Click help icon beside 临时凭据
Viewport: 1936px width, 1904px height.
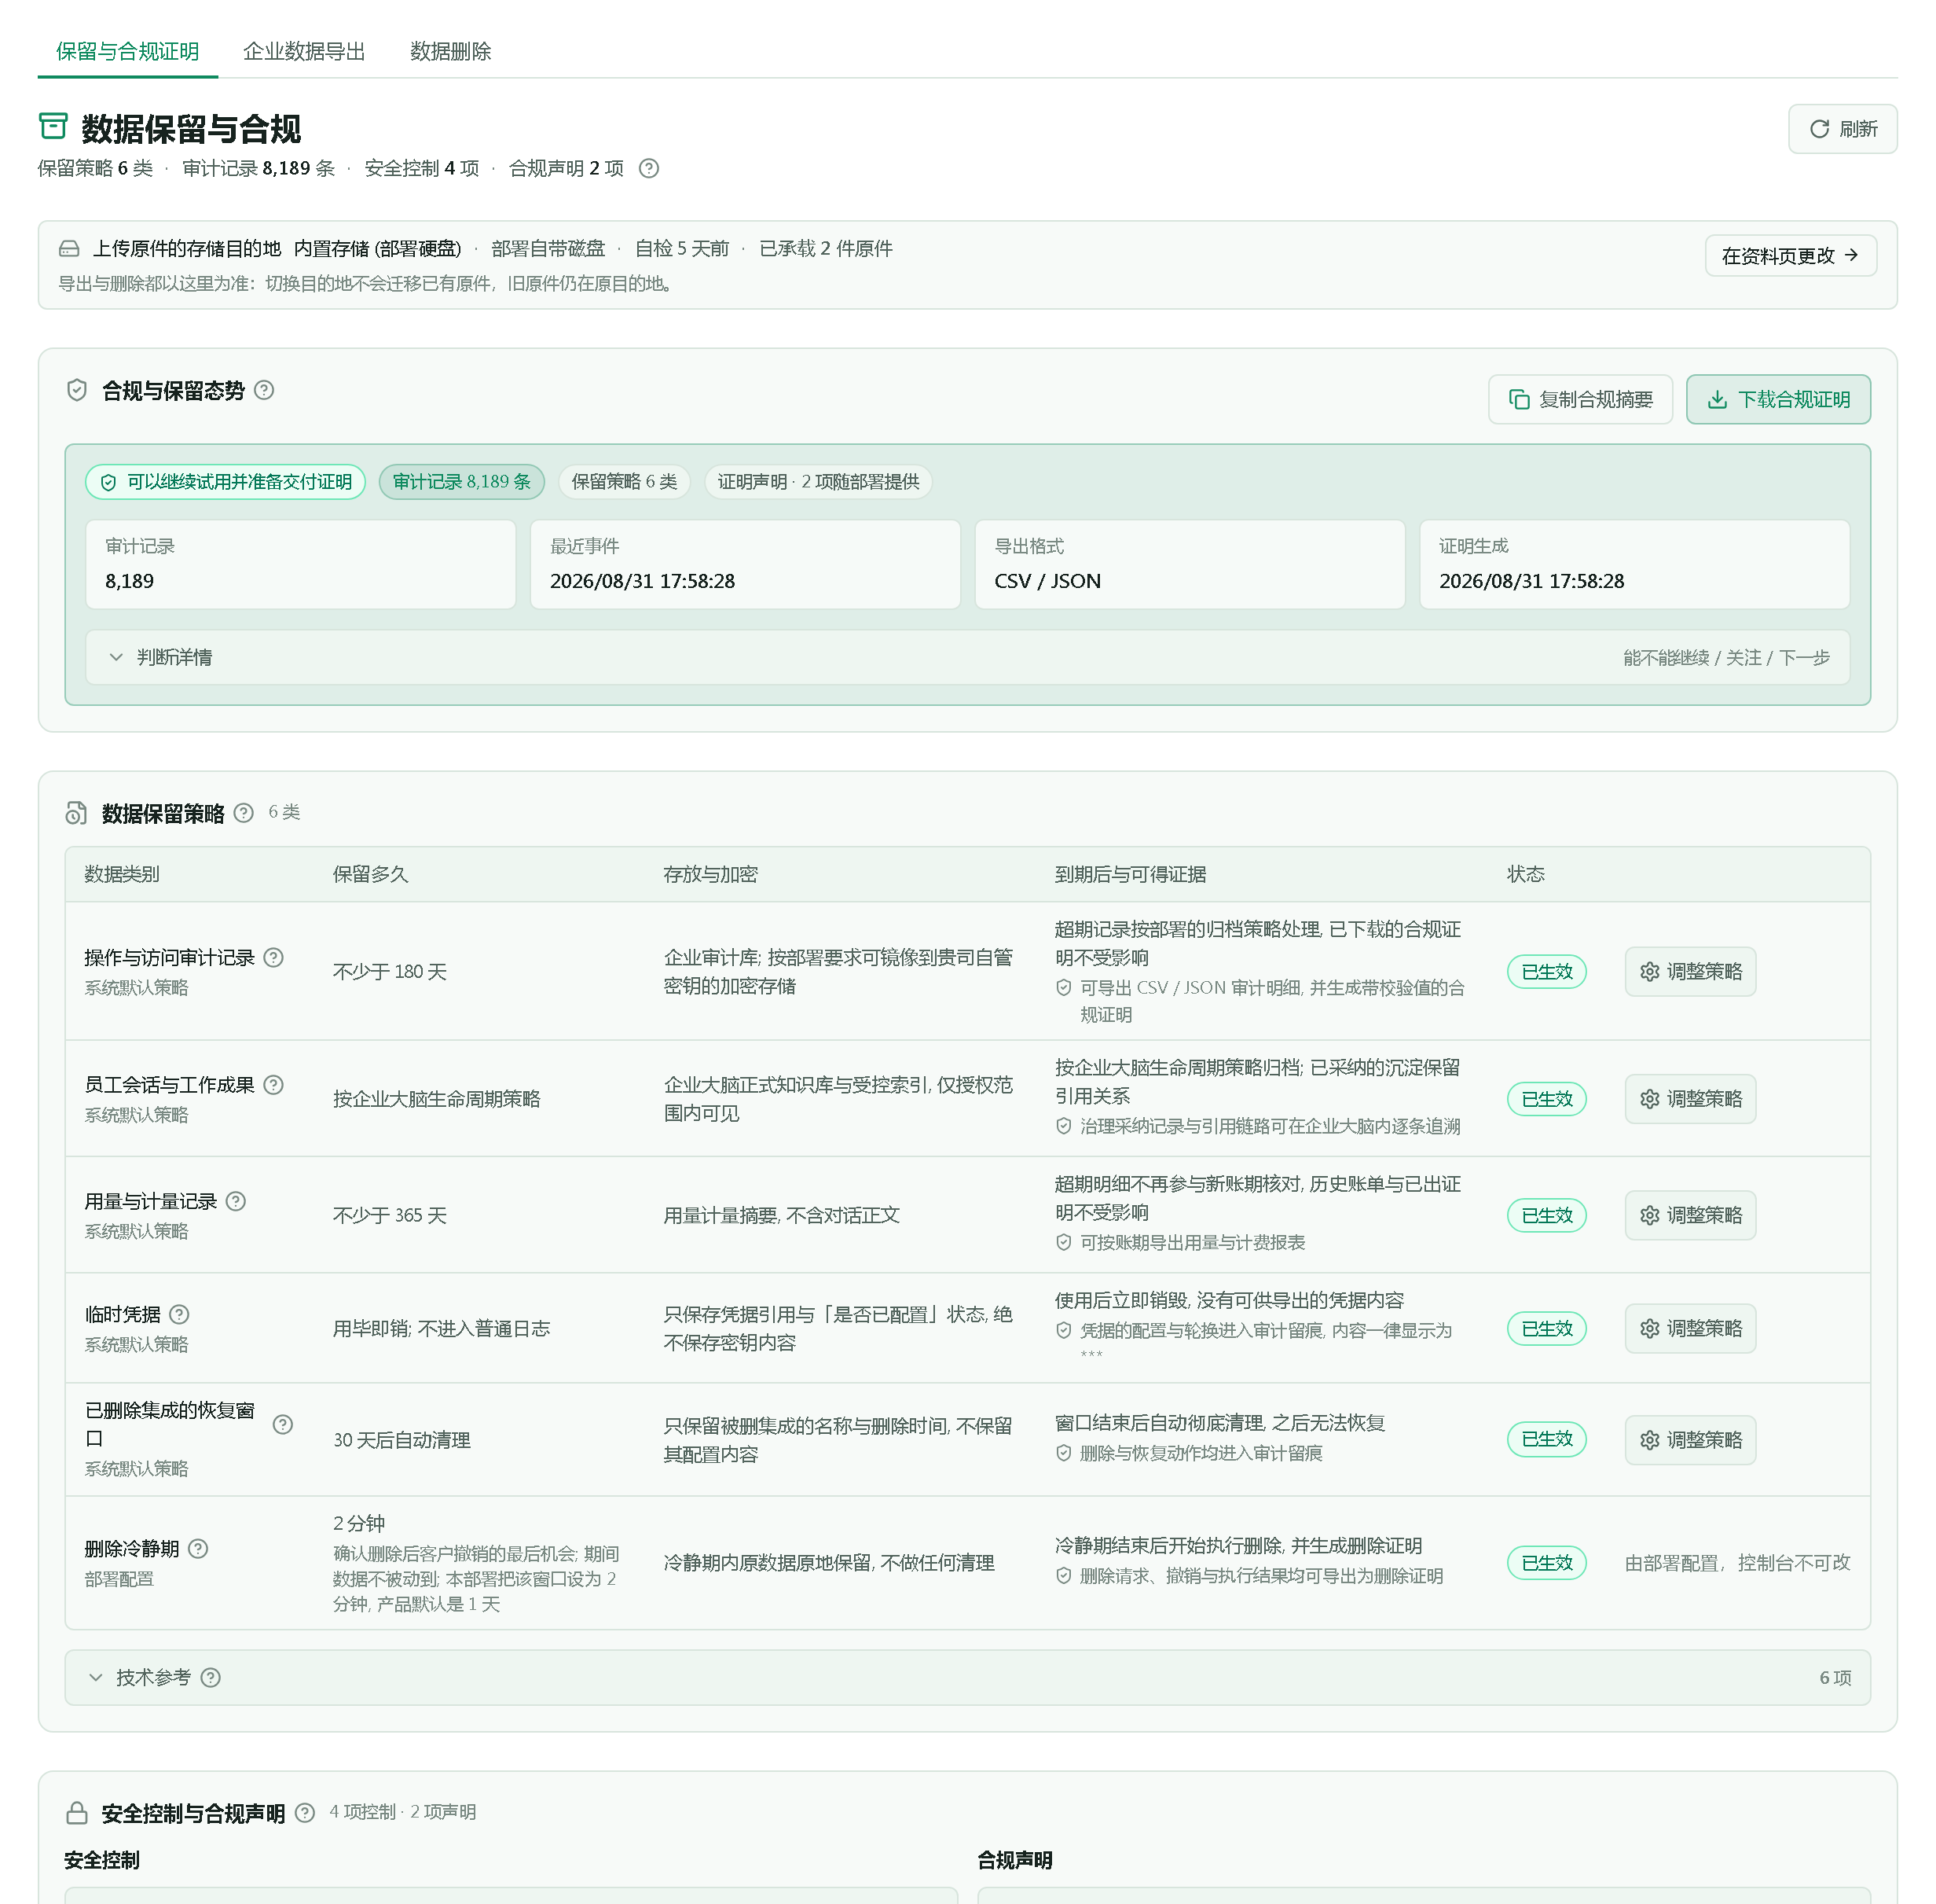(x=179, y=1314)
